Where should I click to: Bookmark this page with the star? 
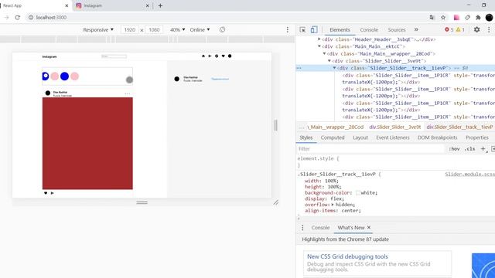[443, 17]
